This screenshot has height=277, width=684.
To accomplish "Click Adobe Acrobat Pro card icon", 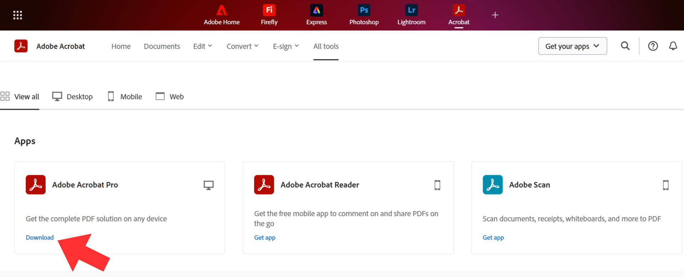I will point(36,184).
